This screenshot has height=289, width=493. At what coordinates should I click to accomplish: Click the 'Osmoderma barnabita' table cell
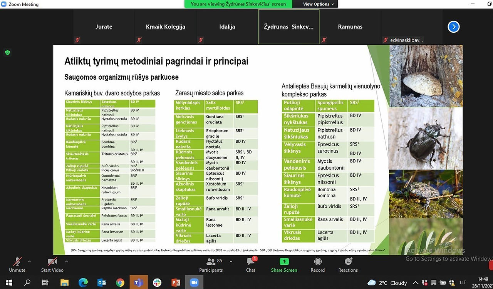pyautogui.click(x=114, y=179)
